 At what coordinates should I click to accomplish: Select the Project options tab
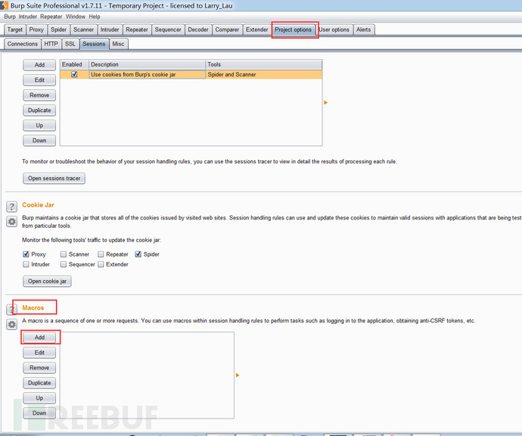tap(294, 30)
